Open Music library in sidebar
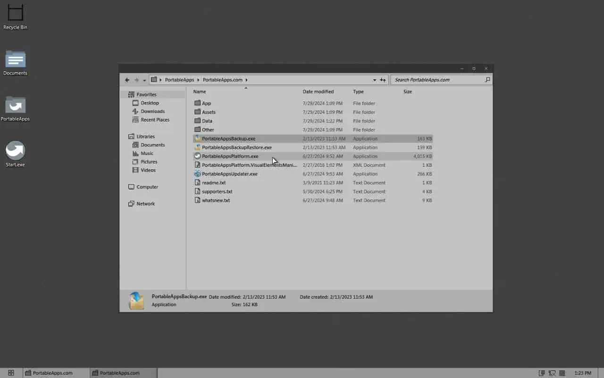The height and width of the screenshot is (378, 604). click(x=147, y=154)
